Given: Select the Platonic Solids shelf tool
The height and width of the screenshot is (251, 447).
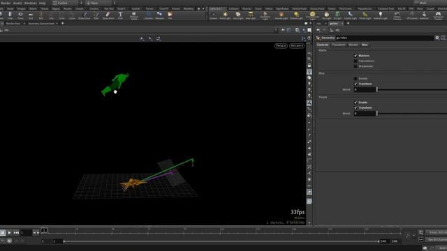Looking at the screenshot, I should pyautogui.click(x=134, y=15).
